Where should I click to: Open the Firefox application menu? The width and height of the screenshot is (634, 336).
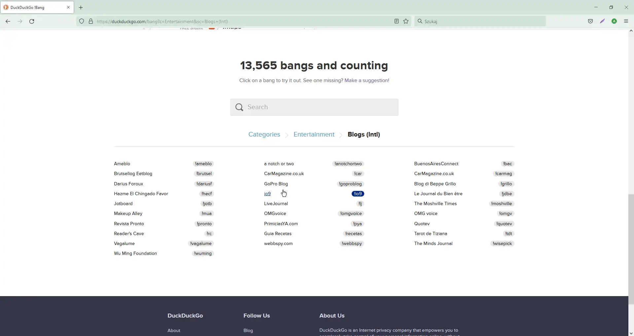point(626,21)
